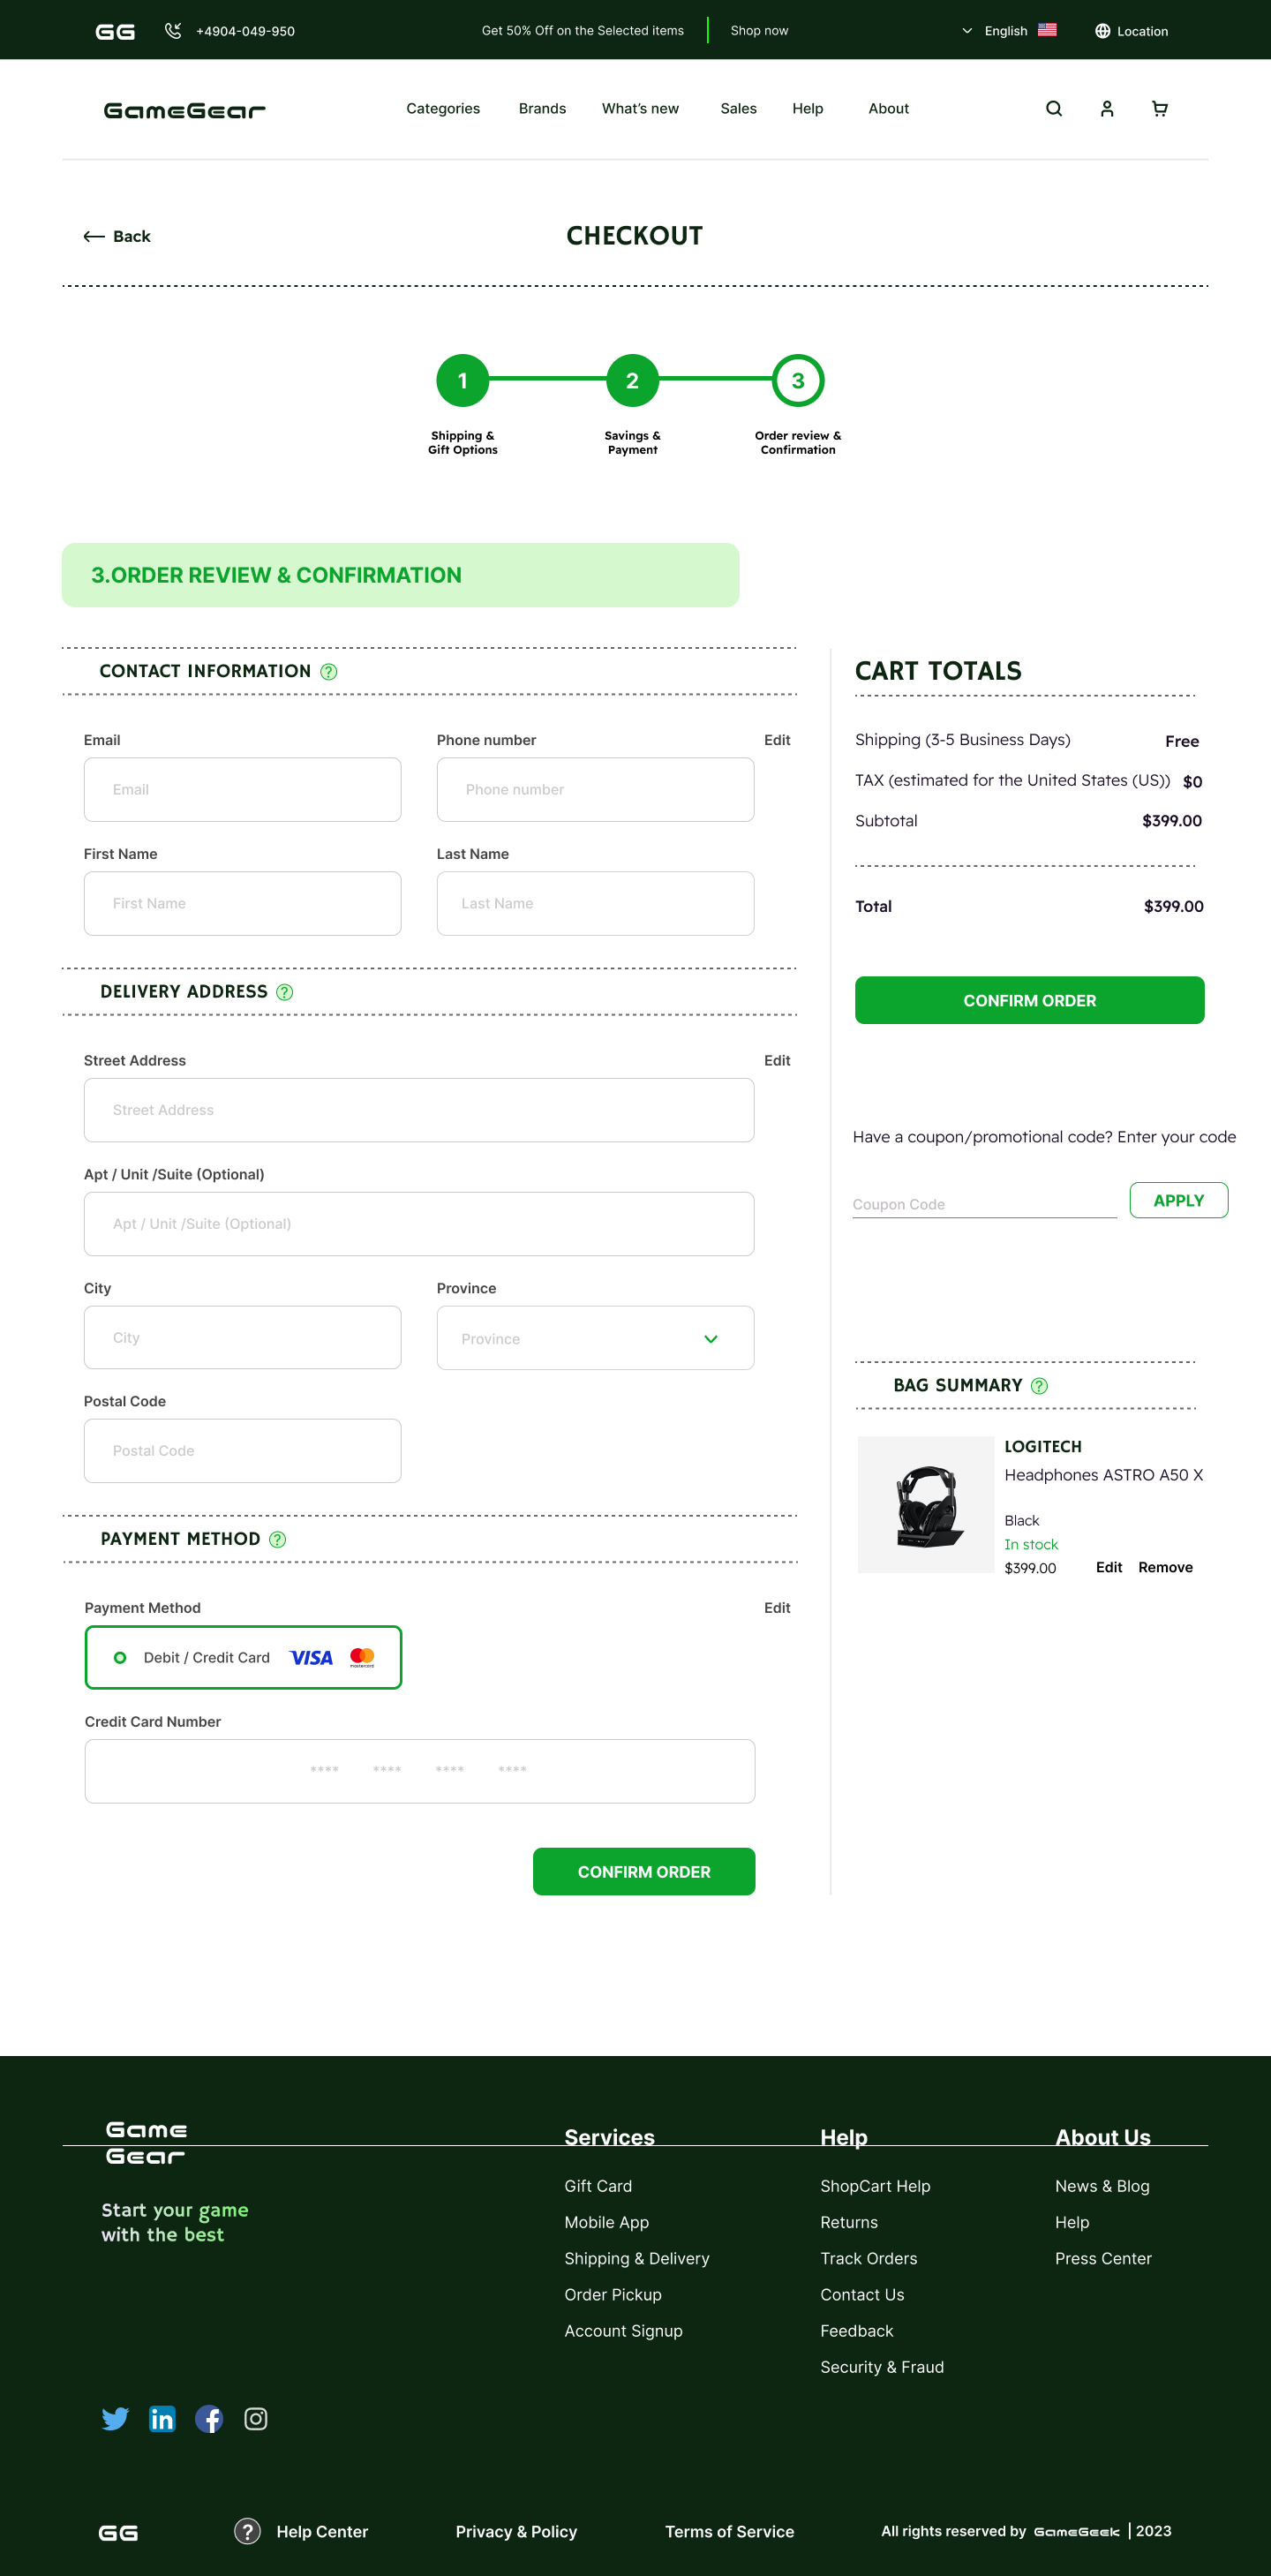Open the account profile icon
This screenshot has height=2576, width=1271.
[x=1106, y=108]
